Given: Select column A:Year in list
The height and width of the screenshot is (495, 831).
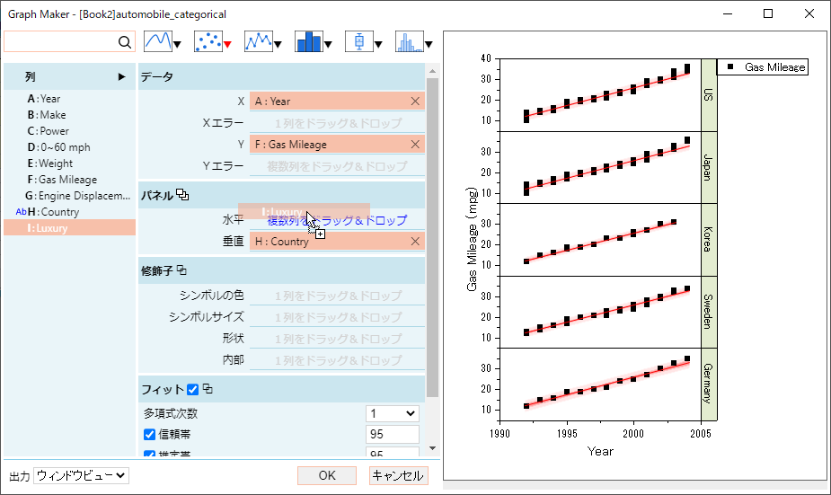Looking at the screenshot, I should [69, 99].
